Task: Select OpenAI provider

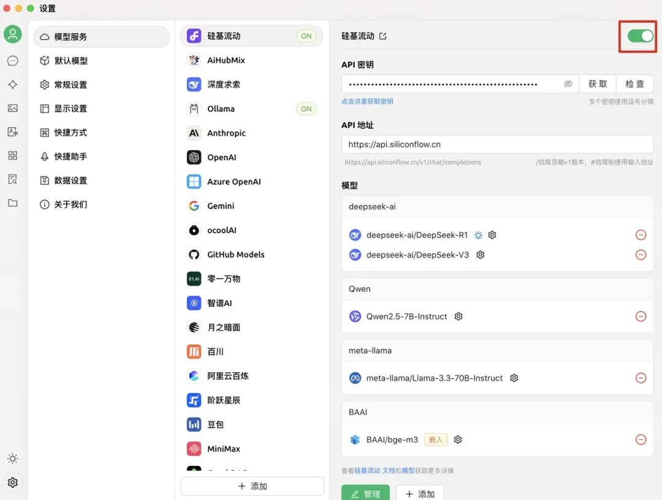Action: (x=252, y=158)
